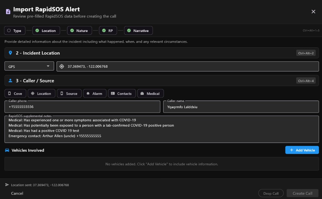
Task: Select the Medical chip
Action: click(150, 93)
